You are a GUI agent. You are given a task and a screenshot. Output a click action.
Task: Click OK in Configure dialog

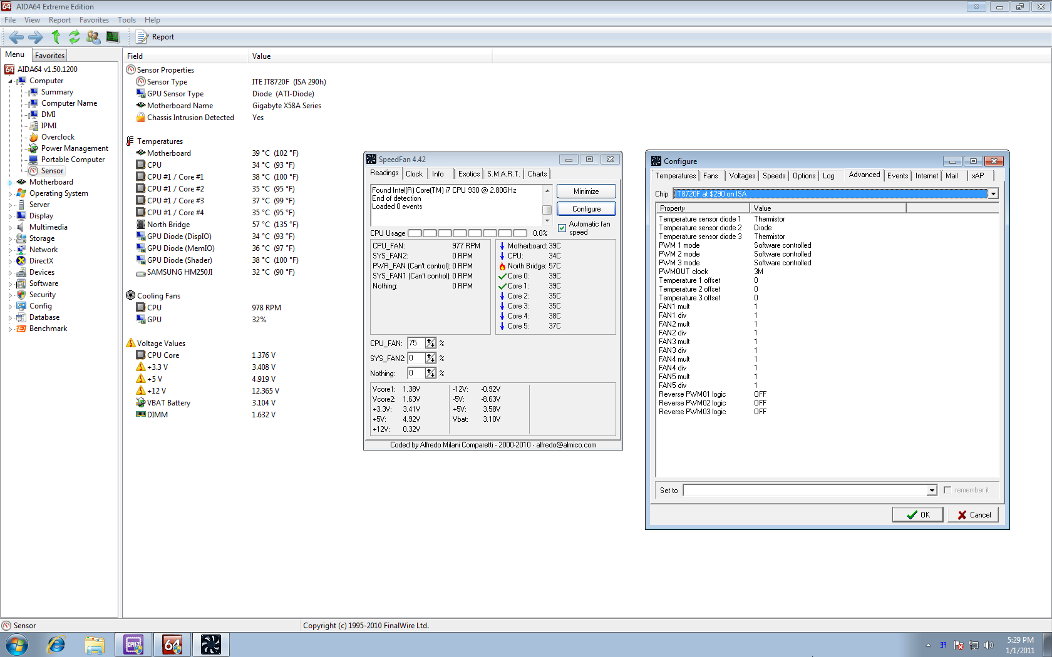(x=918, y=515)
